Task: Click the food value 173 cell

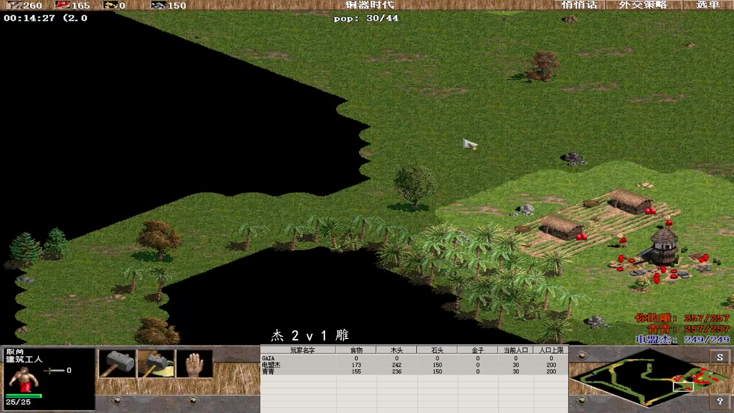Action: pyautogui.click(x=357, y=365)
